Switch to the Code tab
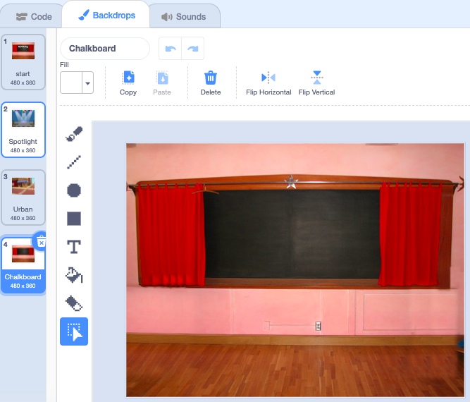This screenshot has height=402, width=470. pyautogui.click(x=34, y=16)
